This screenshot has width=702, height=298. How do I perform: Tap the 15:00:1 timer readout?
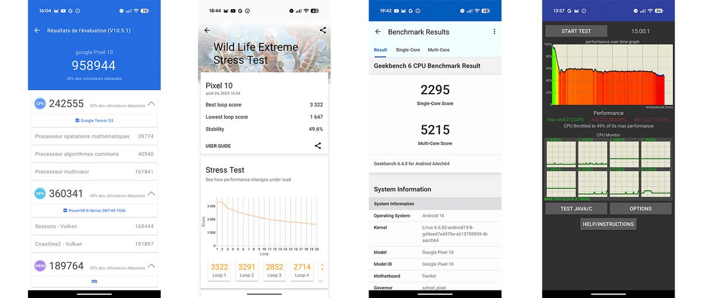tap(641, 31)
